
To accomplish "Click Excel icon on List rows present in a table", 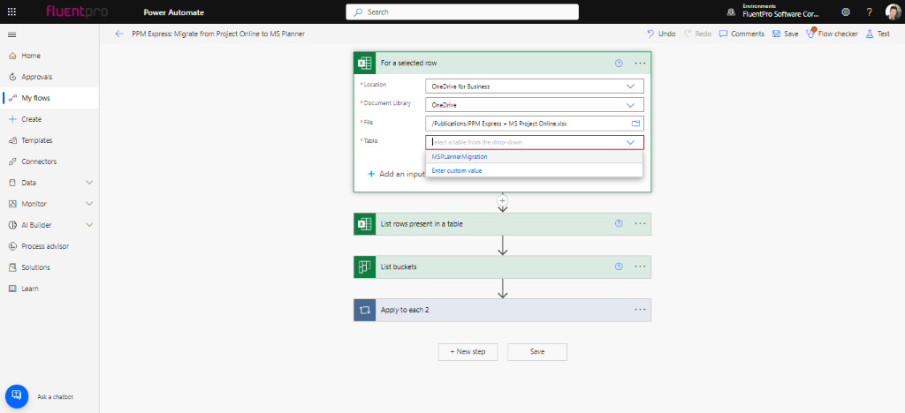I will [364, 223].
